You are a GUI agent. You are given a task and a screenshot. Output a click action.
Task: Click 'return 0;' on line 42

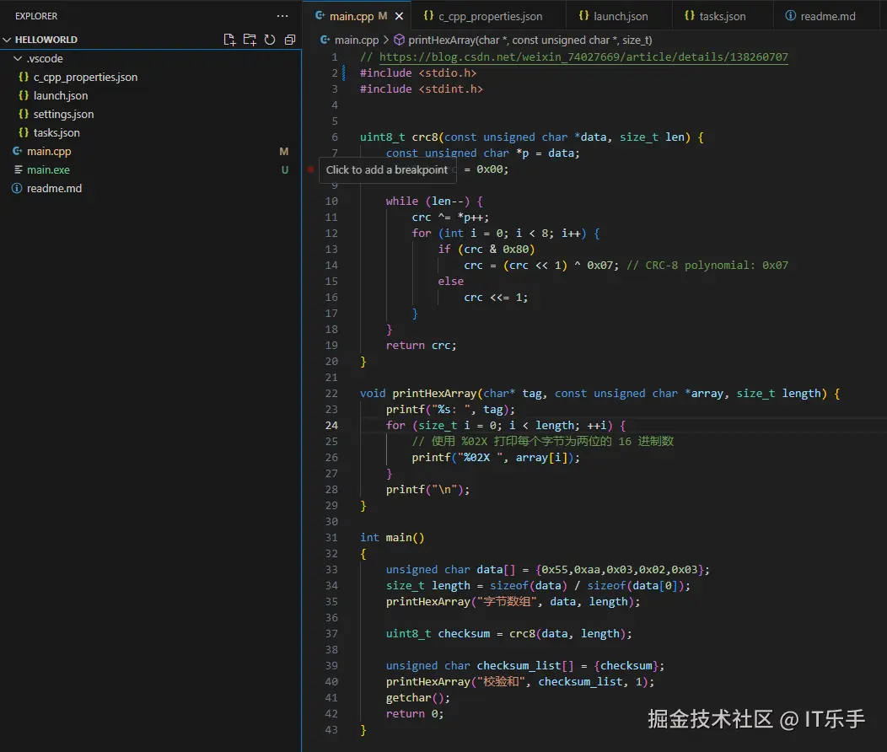(x=415, y=713)
